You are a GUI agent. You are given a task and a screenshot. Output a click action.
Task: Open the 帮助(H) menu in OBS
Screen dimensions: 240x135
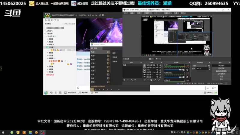coord(183,13)
